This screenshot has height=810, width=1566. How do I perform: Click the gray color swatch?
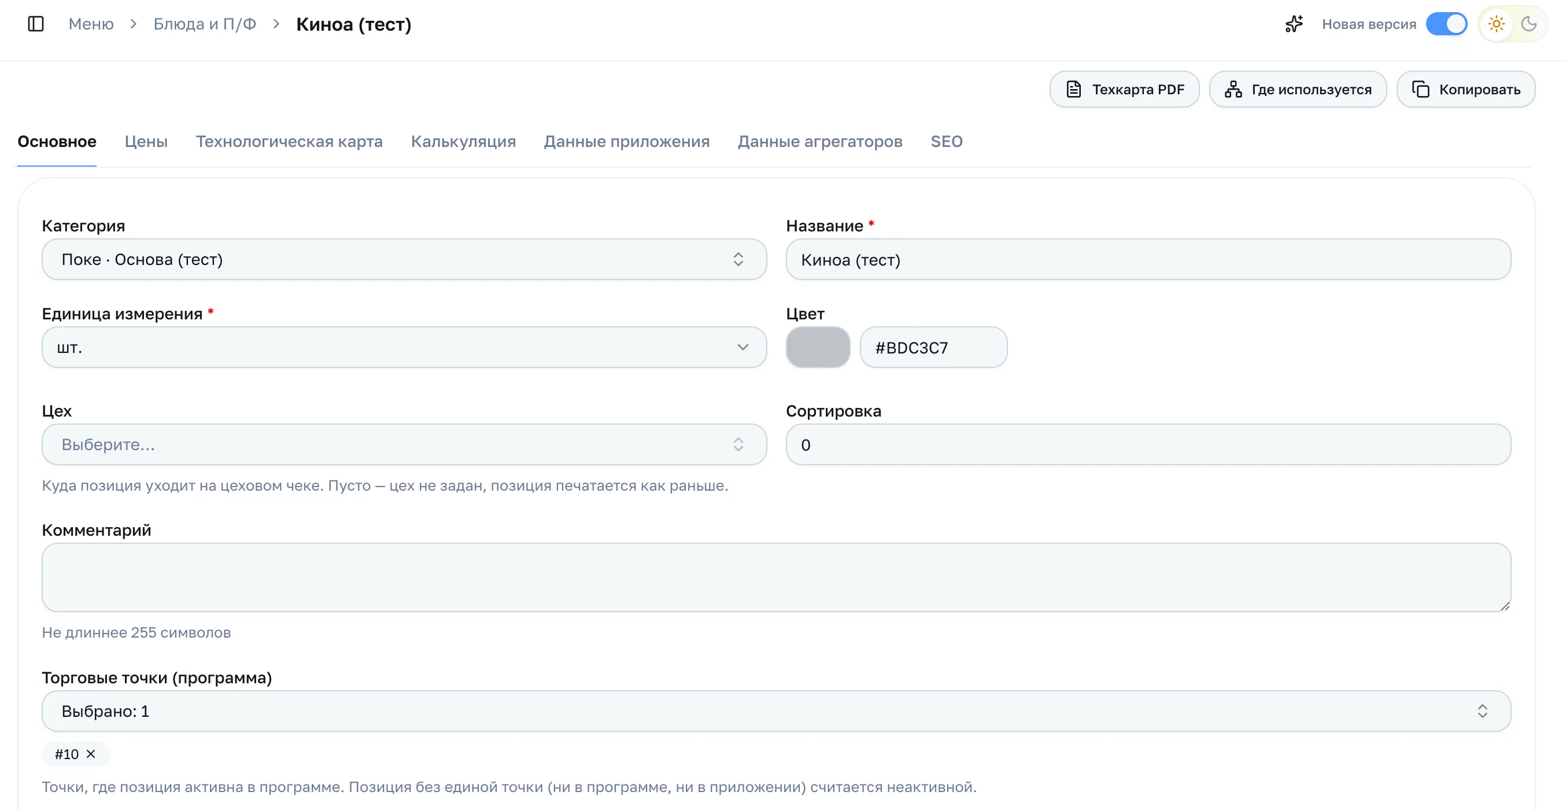pyautogui.click(x=818, y=347)
